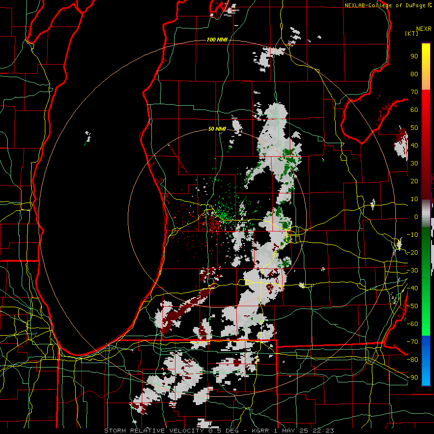Click the '100 NMI' range ring label
The width and height of the screenshot is (434, 434).
tap(217, 40)
